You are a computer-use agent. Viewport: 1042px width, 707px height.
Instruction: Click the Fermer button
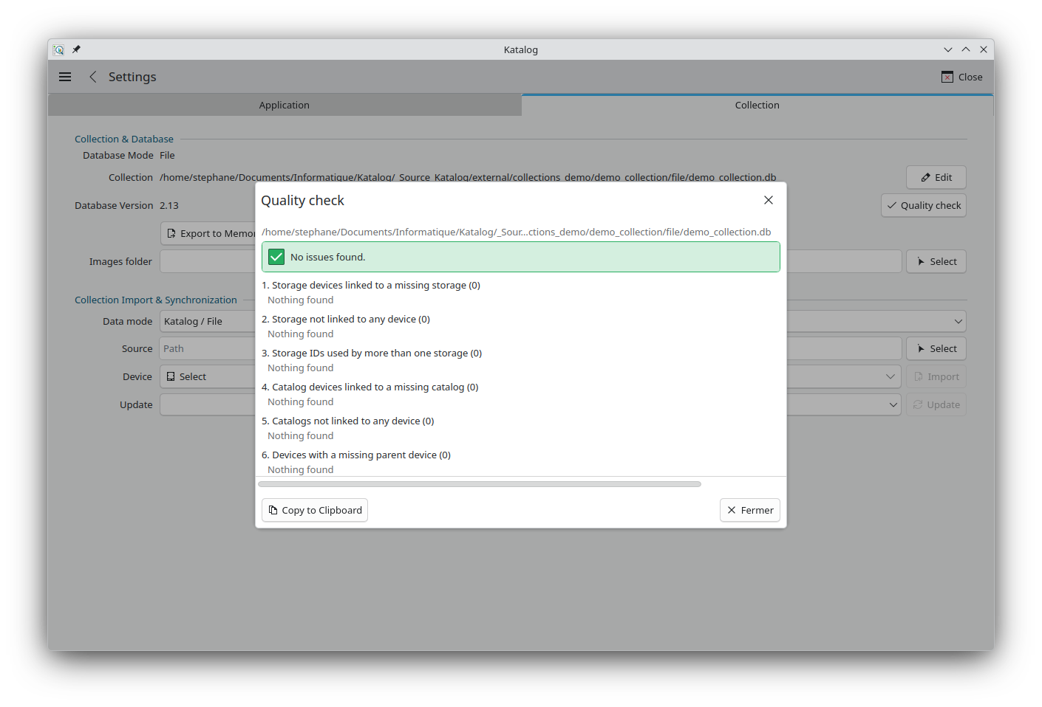click(750, 510)
